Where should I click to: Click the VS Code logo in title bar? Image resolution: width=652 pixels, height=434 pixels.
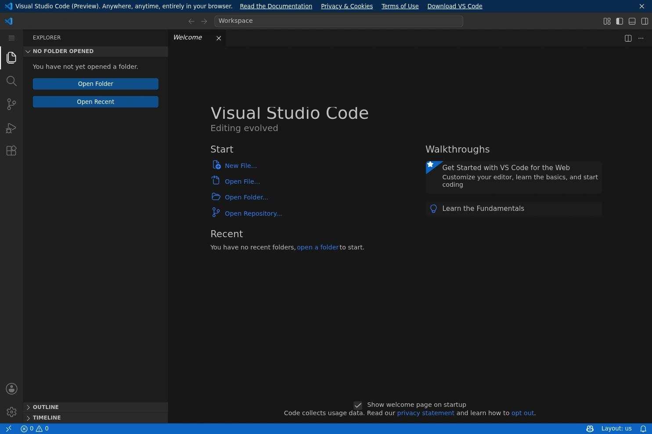(9, 21)
